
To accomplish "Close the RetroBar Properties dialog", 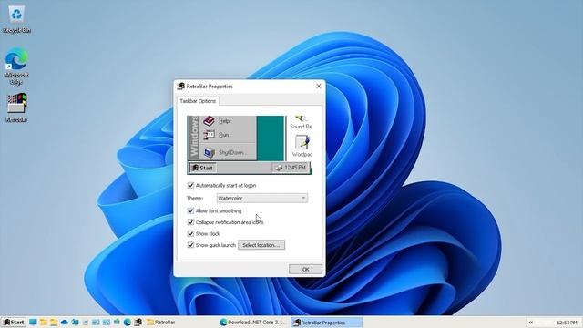I will [x=319, y=86].
